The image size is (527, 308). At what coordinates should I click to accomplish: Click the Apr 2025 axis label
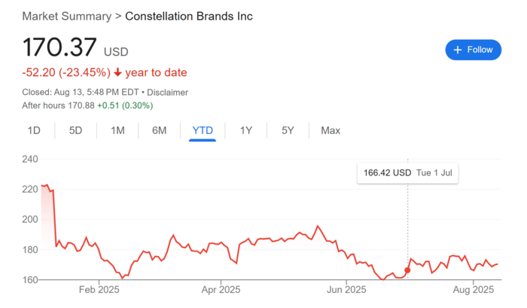[x=221, y=289]
